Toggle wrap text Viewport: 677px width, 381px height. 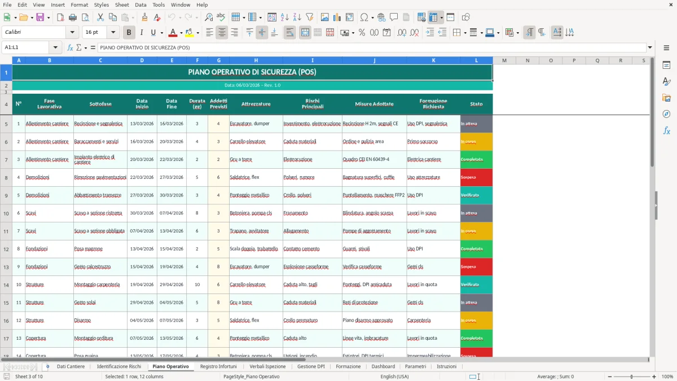point(290,33)
